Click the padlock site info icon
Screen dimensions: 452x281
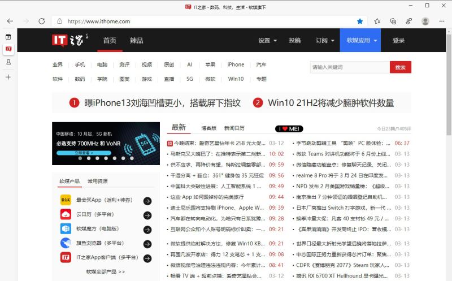(x=59, y=21)
